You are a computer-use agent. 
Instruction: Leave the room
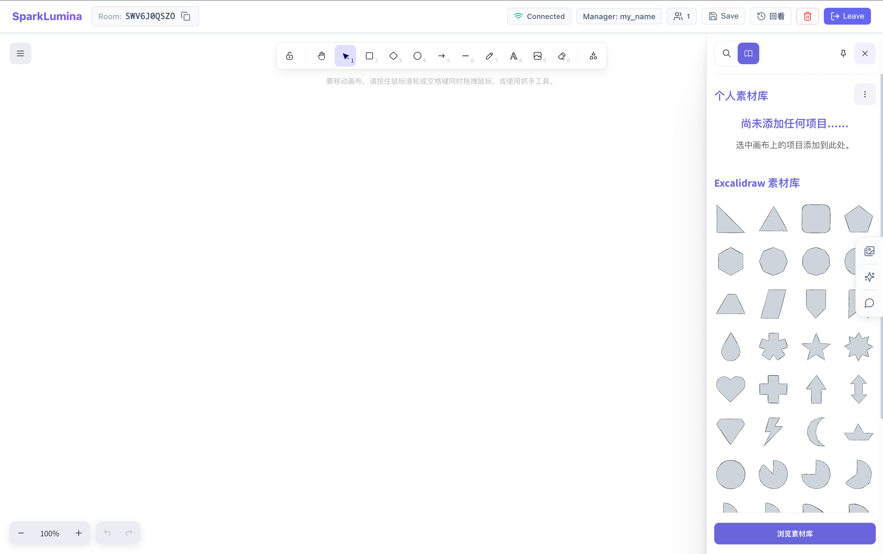(x=847, y=16)
